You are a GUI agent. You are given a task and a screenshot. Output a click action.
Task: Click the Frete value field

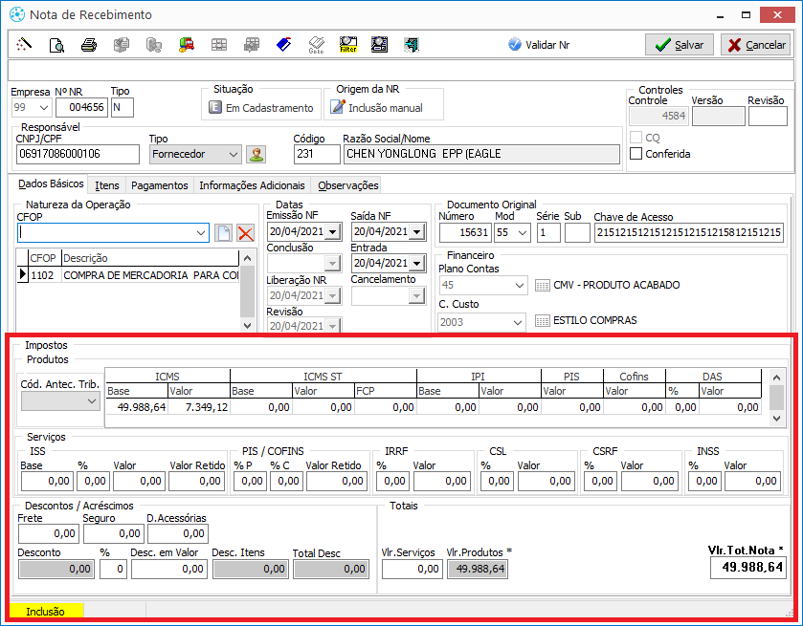tap(49, 533)
